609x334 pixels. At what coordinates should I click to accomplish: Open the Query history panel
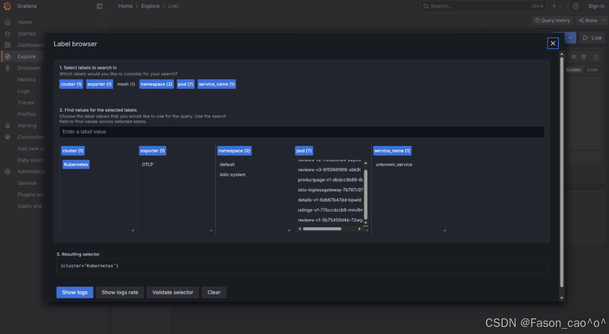[553, 20]
